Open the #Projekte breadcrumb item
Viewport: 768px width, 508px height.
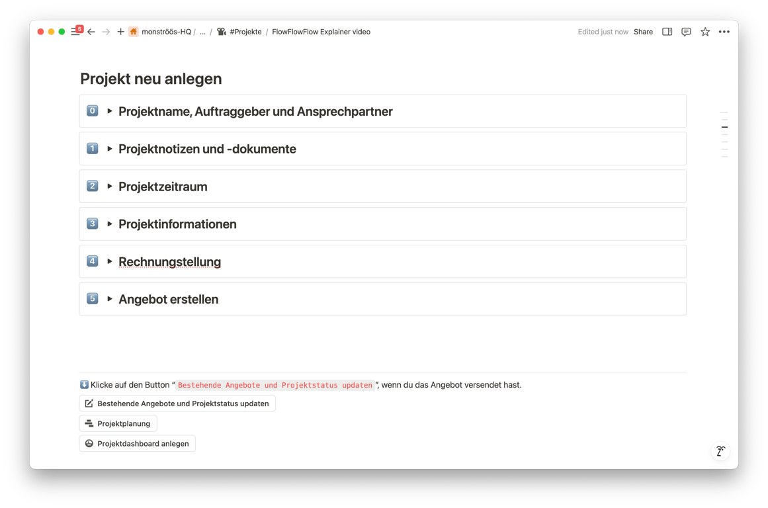tap(245, 31)
